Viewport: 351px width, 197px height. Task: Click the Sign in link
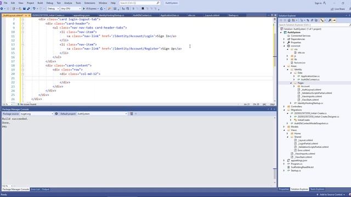[x=318, y=3]
